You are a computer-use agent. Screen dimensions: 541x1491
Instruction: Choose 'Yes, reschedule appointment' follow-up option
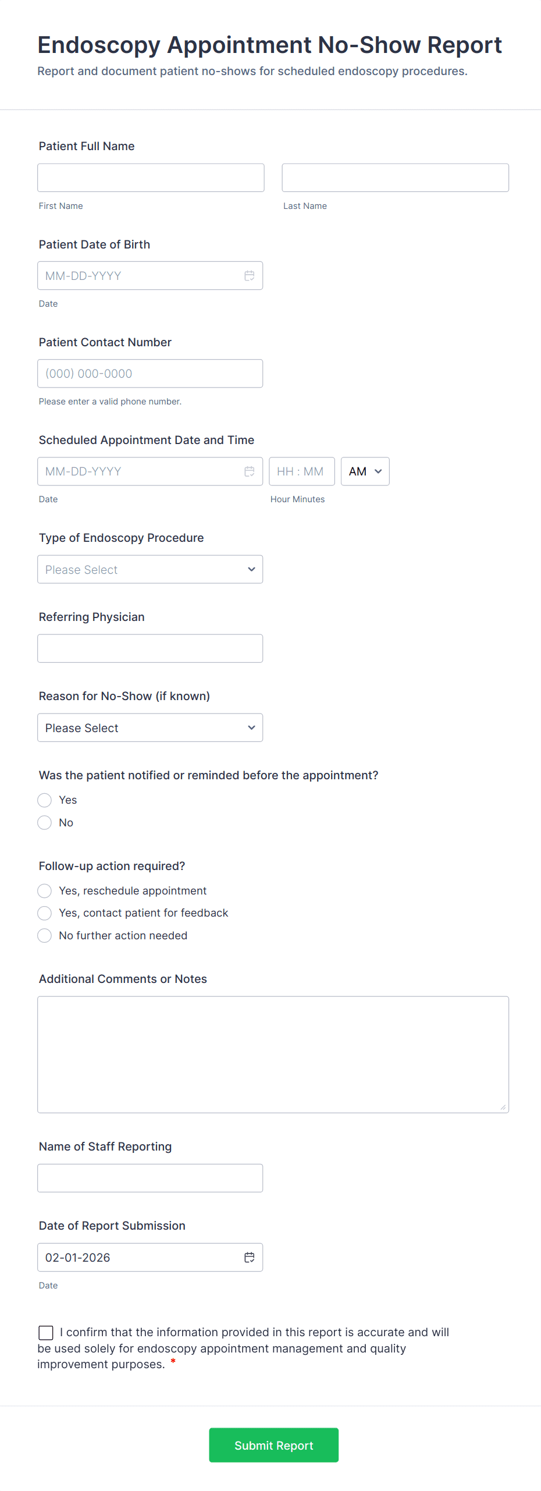point(45,891)
